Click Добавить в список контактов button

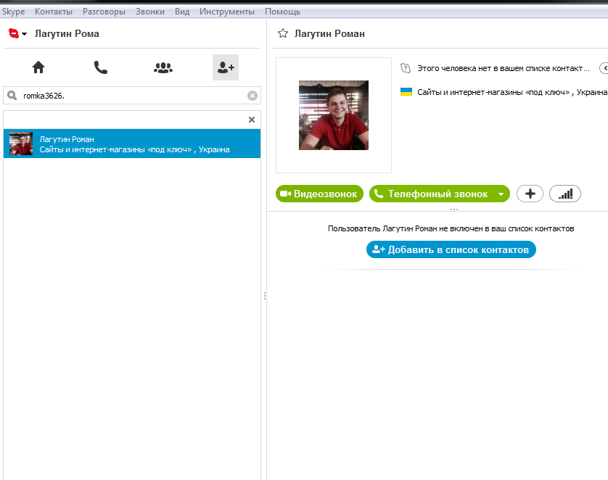tap(451, 249)
